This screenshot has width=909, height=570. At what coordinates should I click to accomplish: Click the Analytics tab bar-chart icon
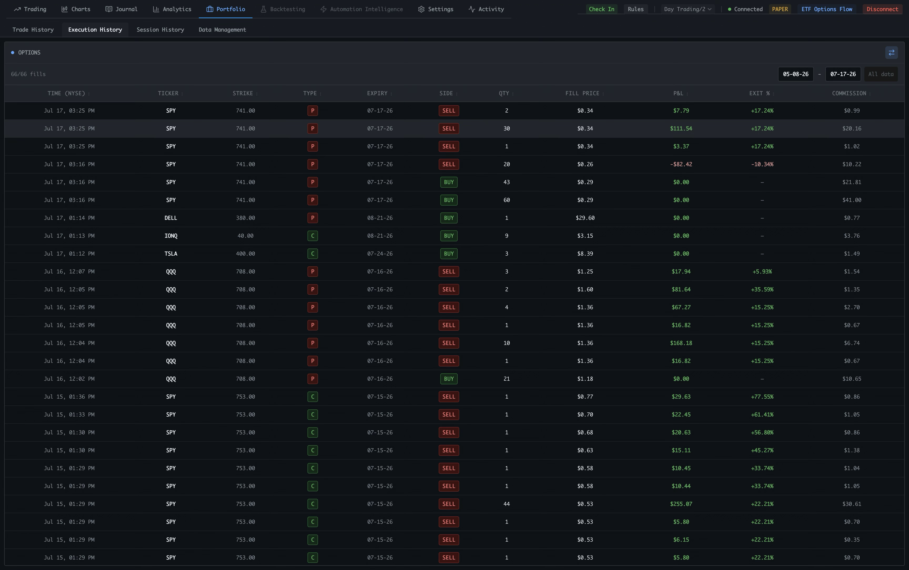pos(156,9)
